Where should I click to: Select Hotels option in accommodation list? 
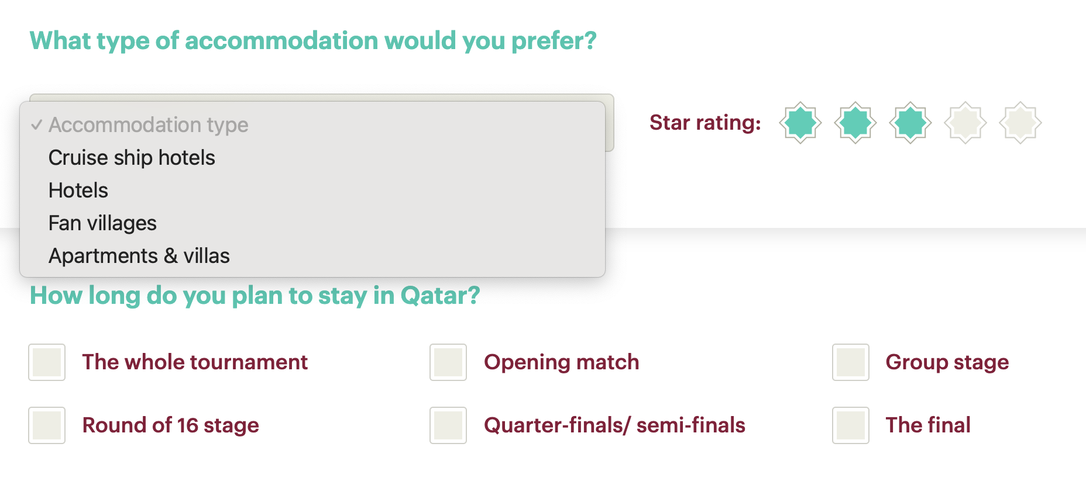(78, 190)
